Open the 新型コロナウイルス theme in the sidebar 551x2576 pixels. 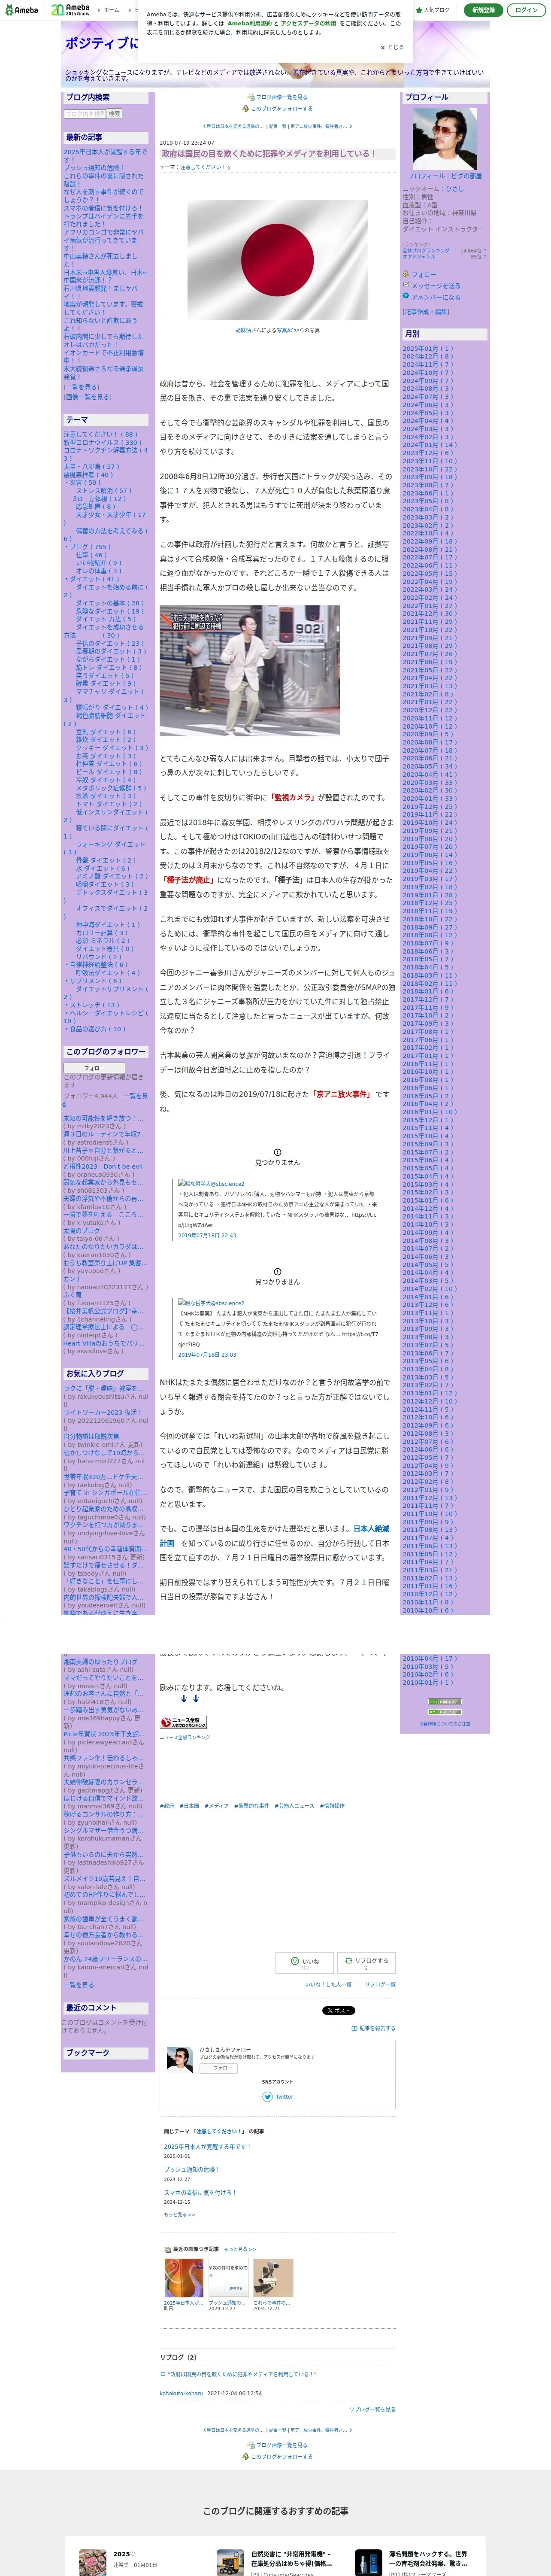[x=102, y=442]
